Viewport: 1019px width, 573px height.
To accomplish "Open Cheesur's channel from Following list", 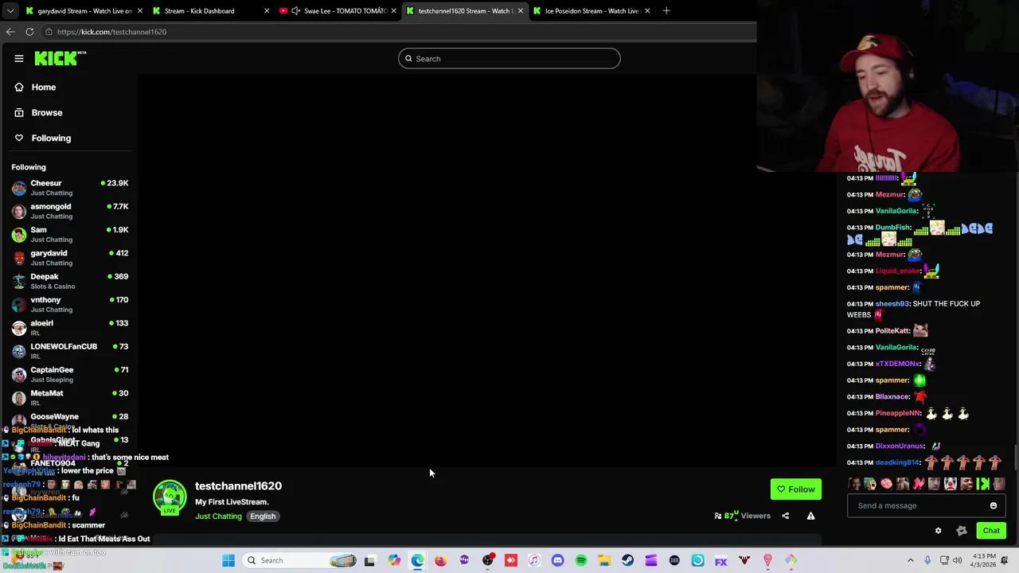I will click(70, 187).
